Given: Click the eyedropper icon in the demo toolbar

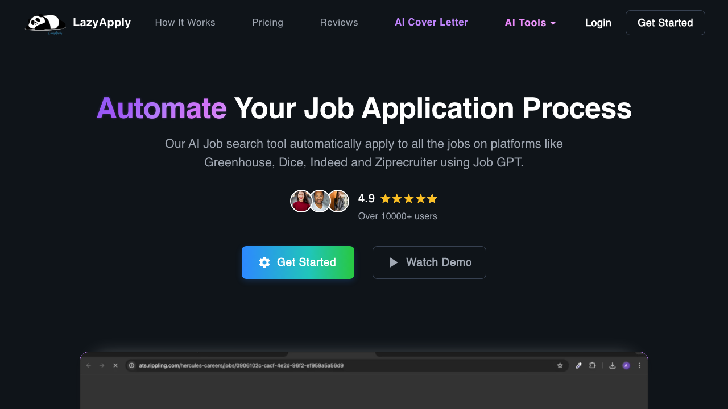Looking at the screenshot, I should tap(579, 365).
